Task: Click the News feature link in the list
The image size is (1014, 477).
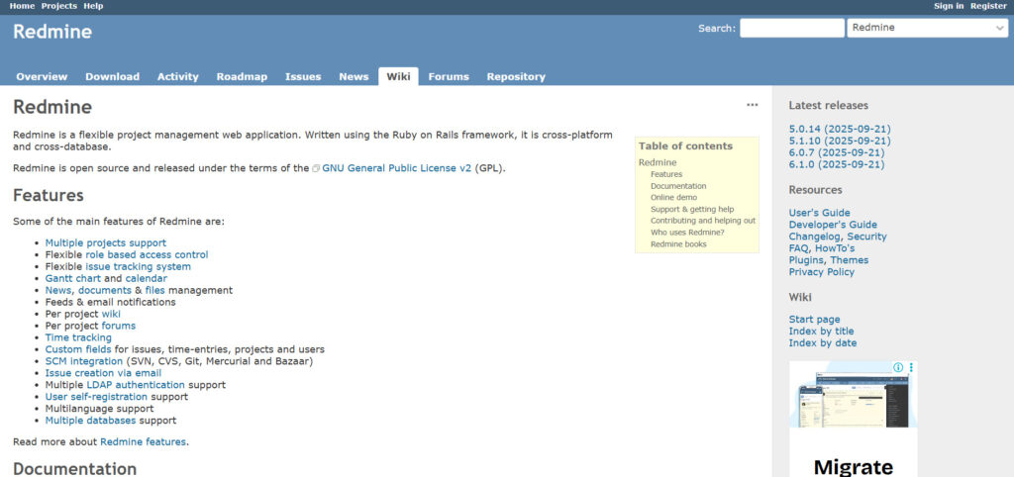Action: pos(58,290)
